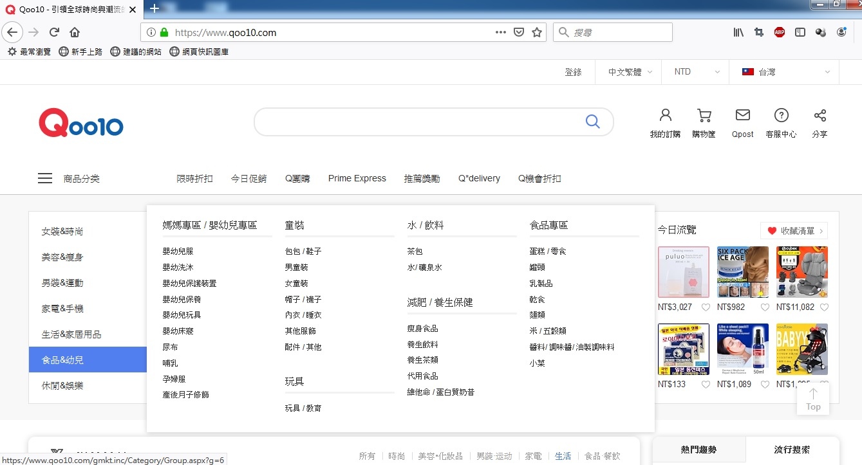The image size is (862, 465).
Task: Favorite the NT$982 item heart
Action: [x=765, y=307]
